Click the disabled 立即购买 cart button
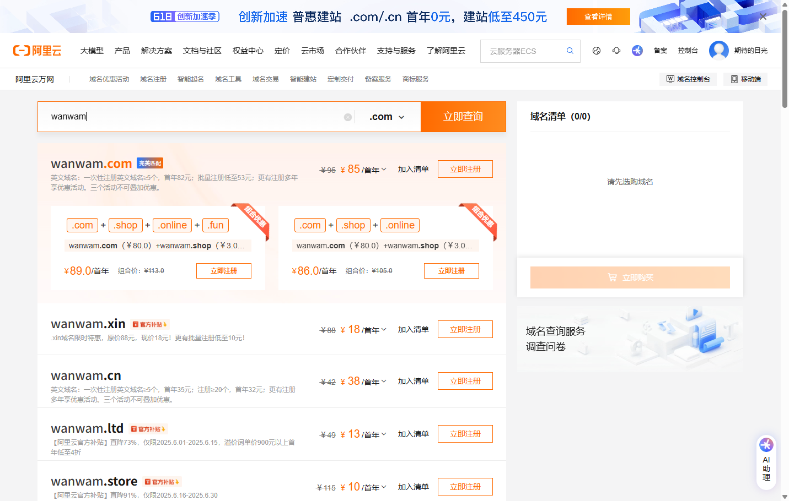 point(630,277)
